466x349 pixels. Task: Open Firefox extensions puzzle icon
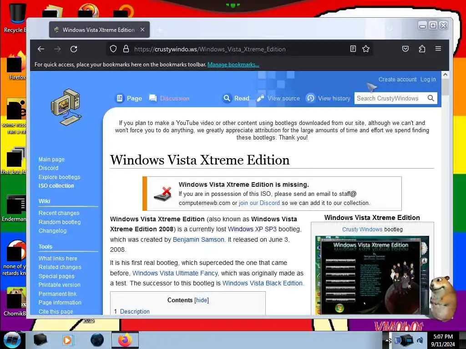pyautogui.click(x=422, y=49)
